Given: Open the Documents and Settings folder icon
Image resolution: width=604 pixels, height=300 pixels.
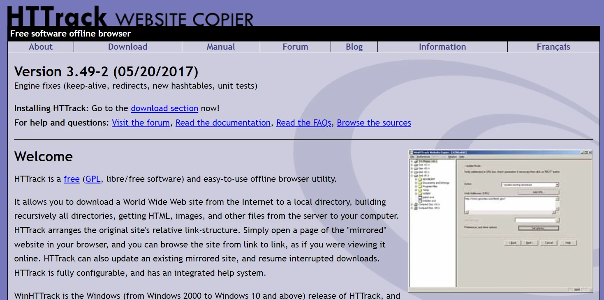Looking at the screenshot, I should click(x=420, y=183).
